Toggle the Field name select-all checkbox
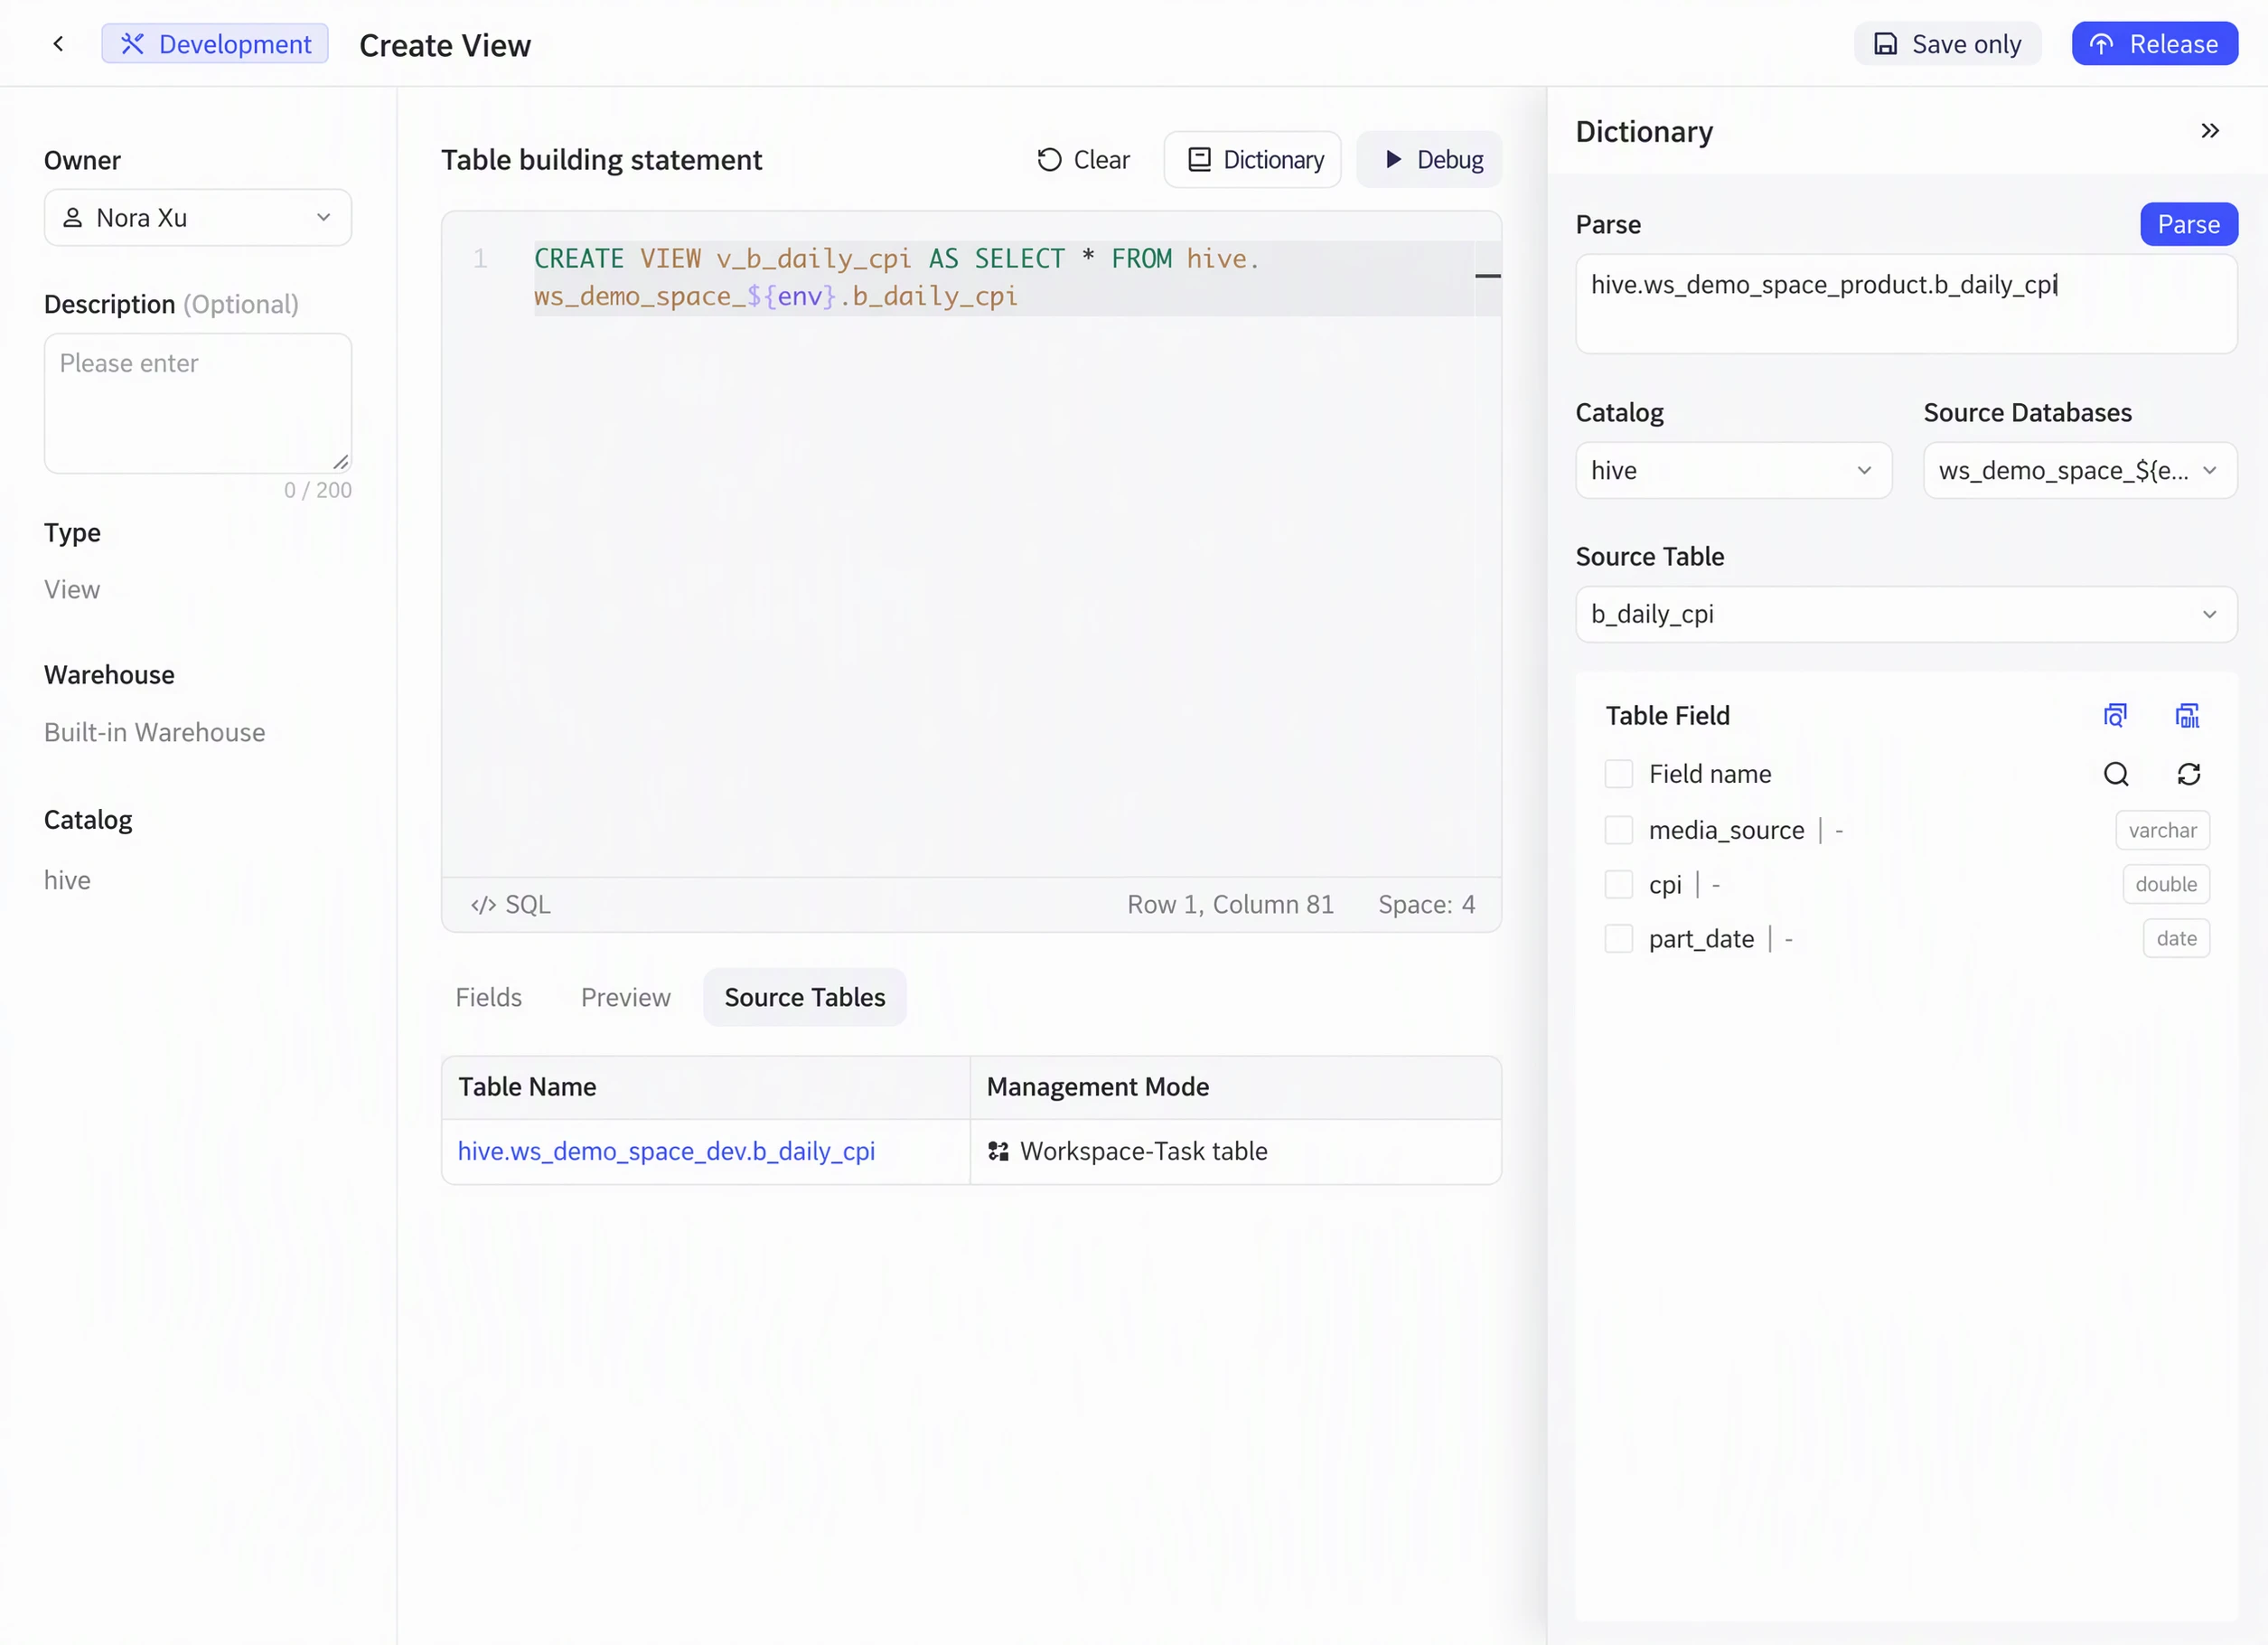 pyautogui.click(x=1619, y=774)
